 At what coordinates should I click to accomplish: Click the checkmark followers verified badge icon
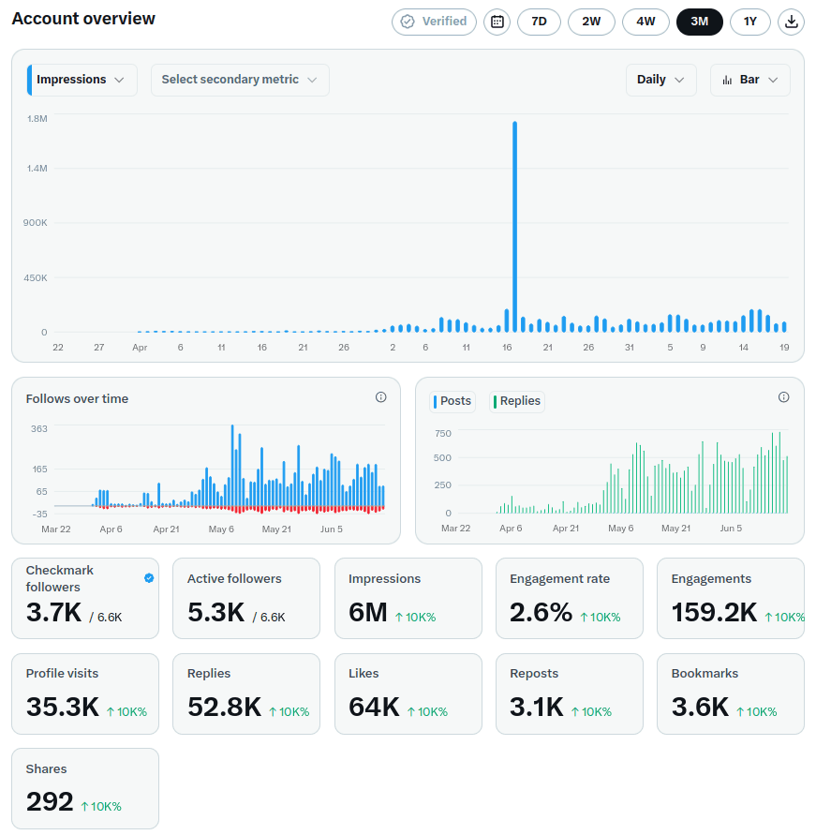(x=149, y=578)
